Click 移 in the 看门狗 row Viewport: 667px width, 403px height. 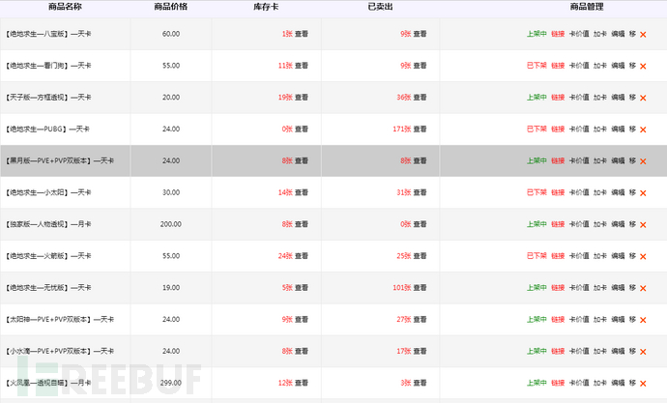coord(632,66)
